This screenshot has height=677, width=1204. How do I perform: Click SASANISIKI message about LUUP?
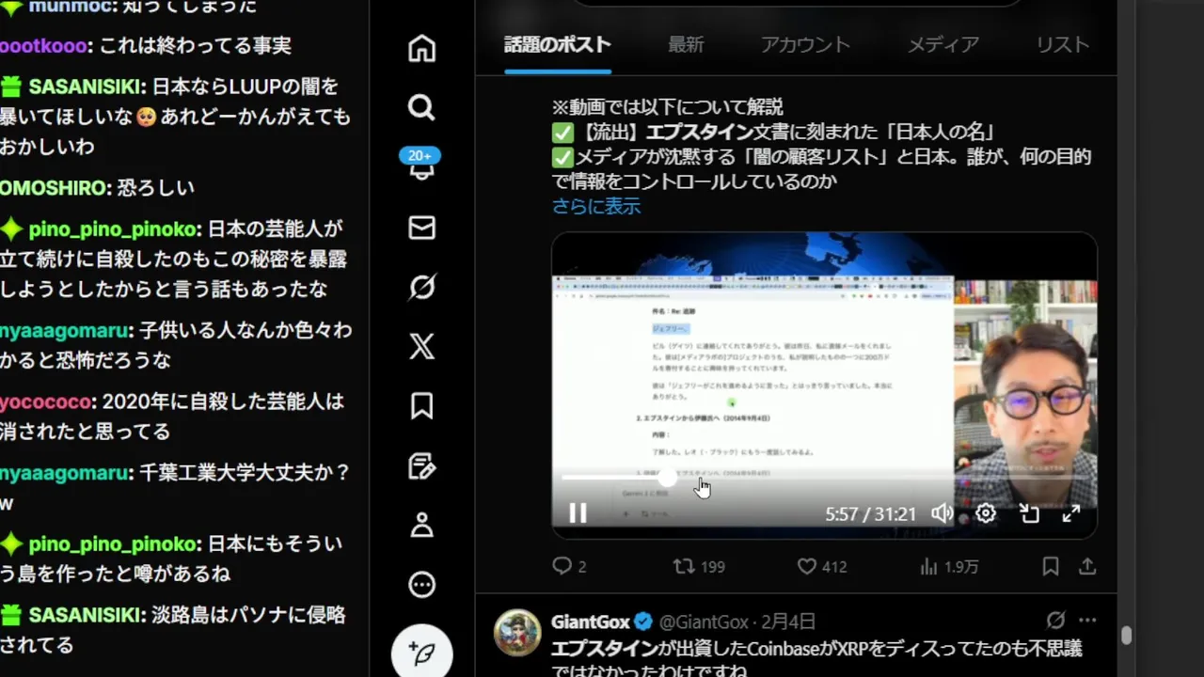click(x=175, y=117)
